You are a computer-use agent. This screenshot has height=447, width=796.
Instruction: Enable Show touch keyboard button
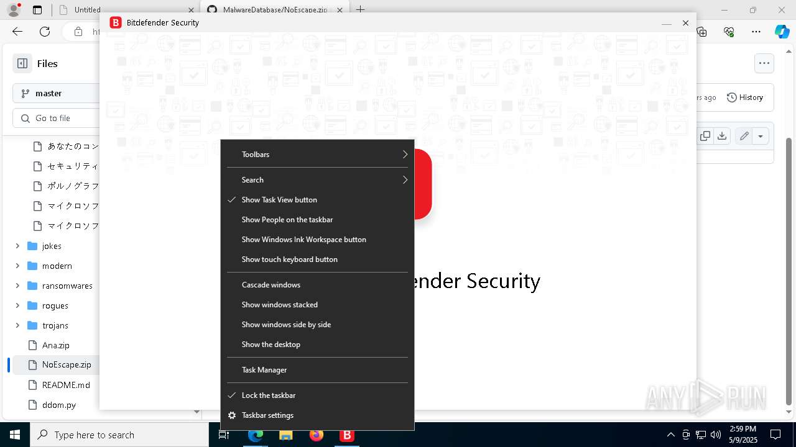(x=317, y=260)
